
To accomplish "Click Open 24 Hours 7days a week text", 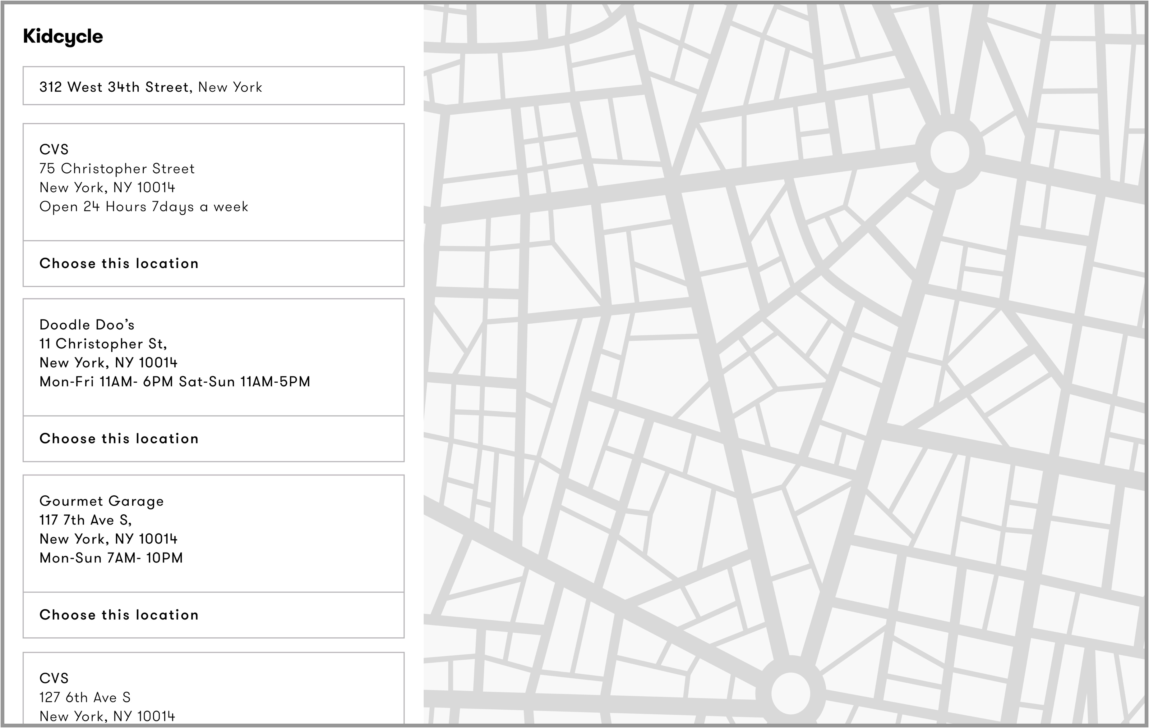I will (x=144, y=207).
